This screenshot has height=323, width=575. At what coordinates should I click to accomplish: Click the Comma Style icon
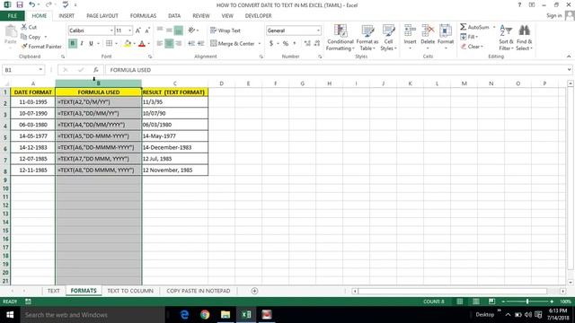(295, 44)
